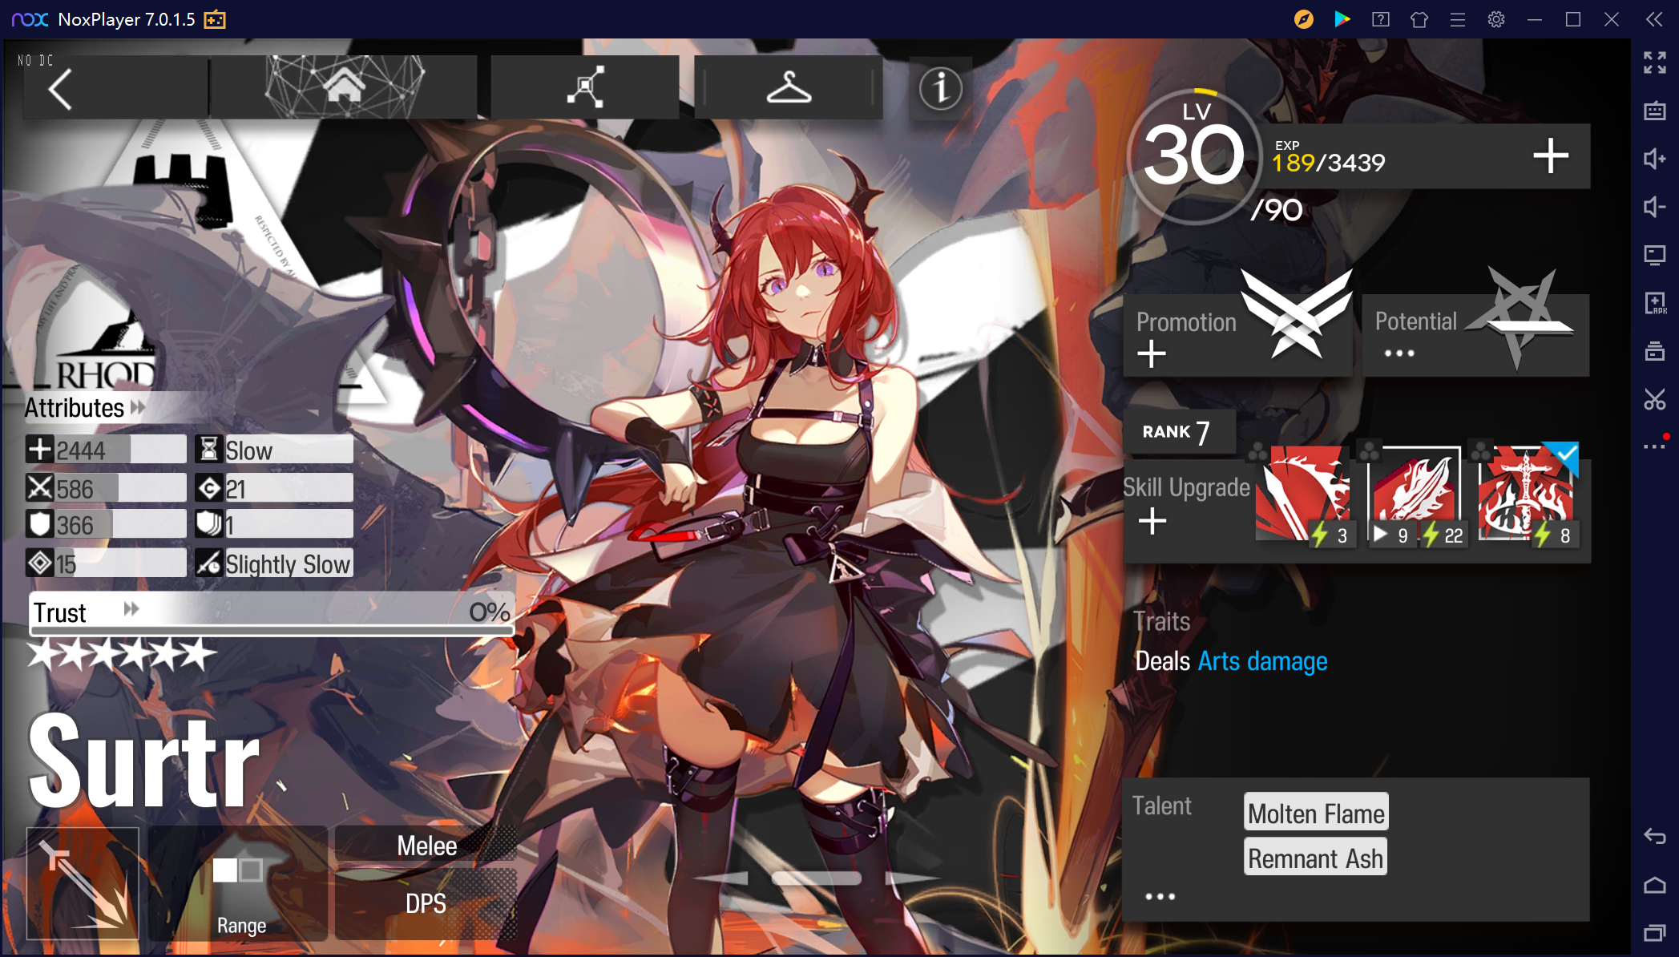Click the RANK 7 skill rank label

click(x=1179, y=433)
